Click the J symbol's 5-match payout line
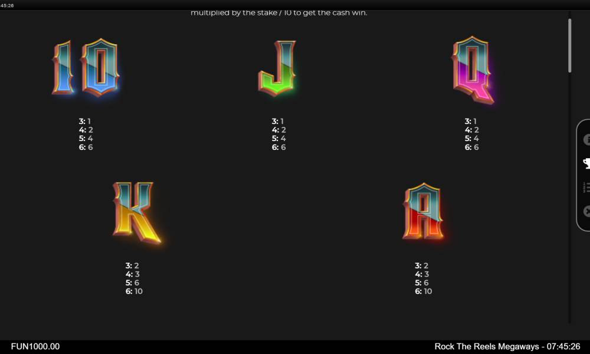Screen dimensions: 590x354 coord(279,139)
